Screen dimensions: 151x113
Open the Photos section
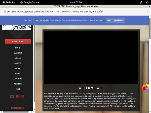[x=18, y=63]
